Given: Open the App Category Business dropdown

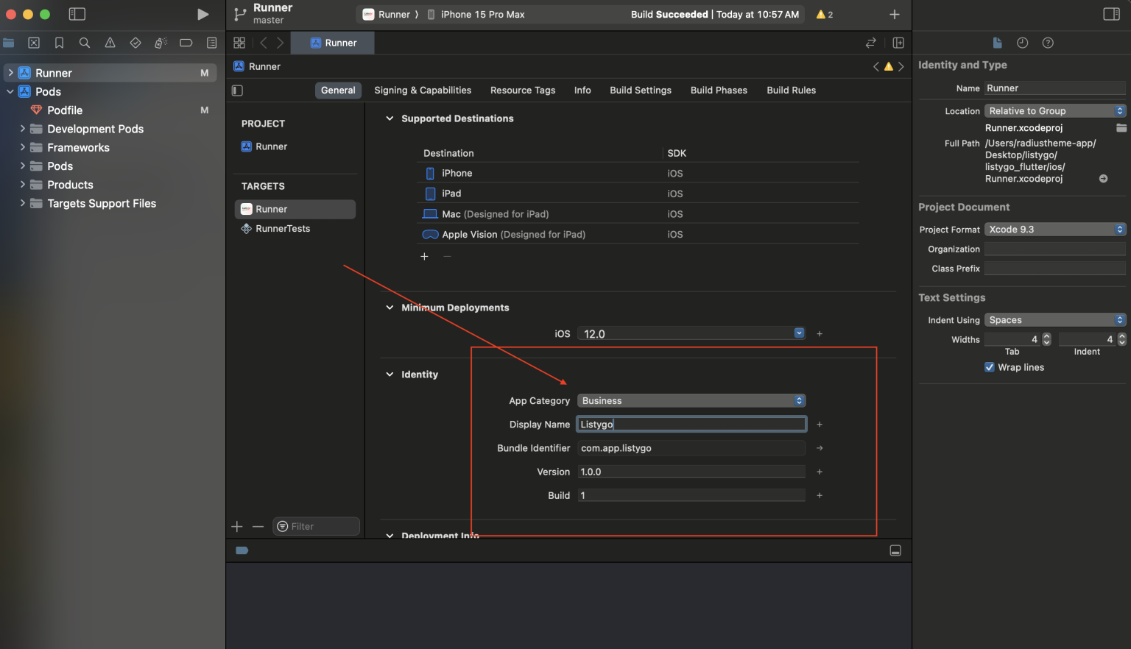Looking at the screenshot, I should [x=691, y=401].
